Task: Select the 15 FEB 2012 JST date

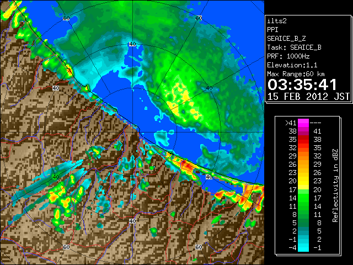Action: pyautogui.click(x=308, y=97)
